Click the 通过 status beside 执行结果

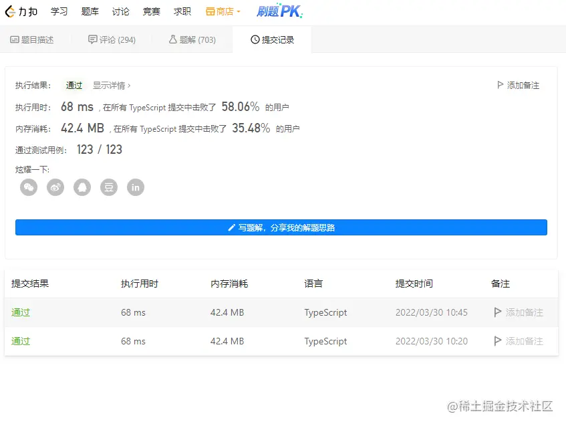[74, 86]
